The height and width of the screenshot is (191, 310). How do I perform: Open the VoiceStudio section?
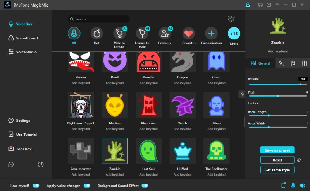pyautogui.click(x=22, y=52)
